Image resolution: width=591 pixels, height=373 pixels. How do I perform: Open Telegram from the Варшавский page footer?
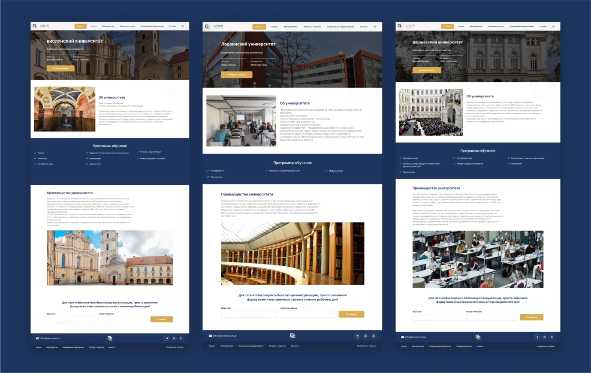(x=537, y=337)
